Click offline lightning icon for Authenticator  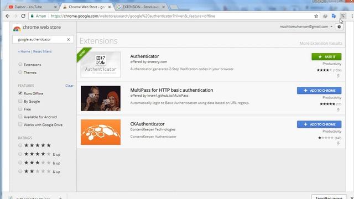338,76
